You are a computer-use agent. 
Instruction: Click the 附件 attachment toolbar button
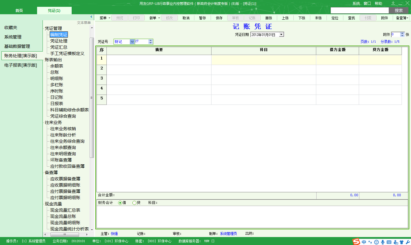pyautogui.click(x=384, y=18)
